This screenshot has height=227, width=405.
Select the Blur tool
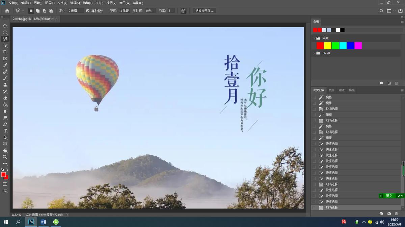(5, 111)
